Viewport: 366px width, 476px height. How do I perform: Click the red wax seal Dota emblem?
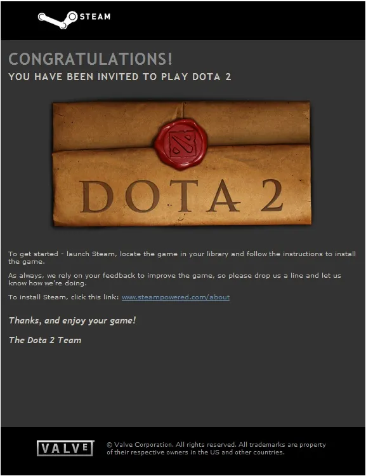tap(181, 144)
